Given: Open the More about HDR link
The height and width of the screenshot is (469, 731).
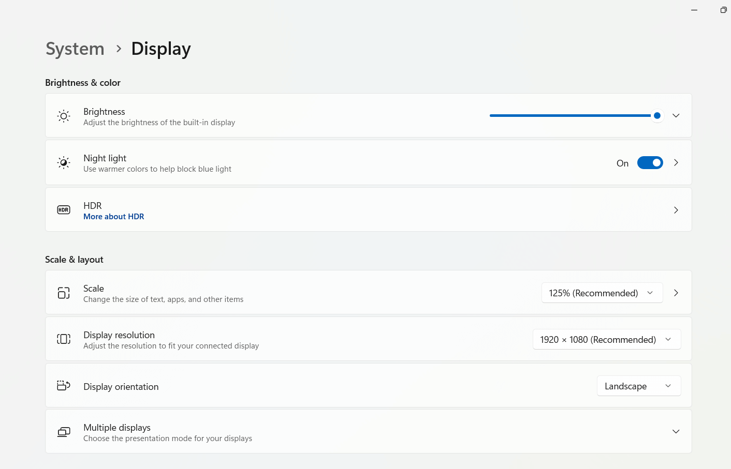Looking at the screenshot, I should 114,217.
